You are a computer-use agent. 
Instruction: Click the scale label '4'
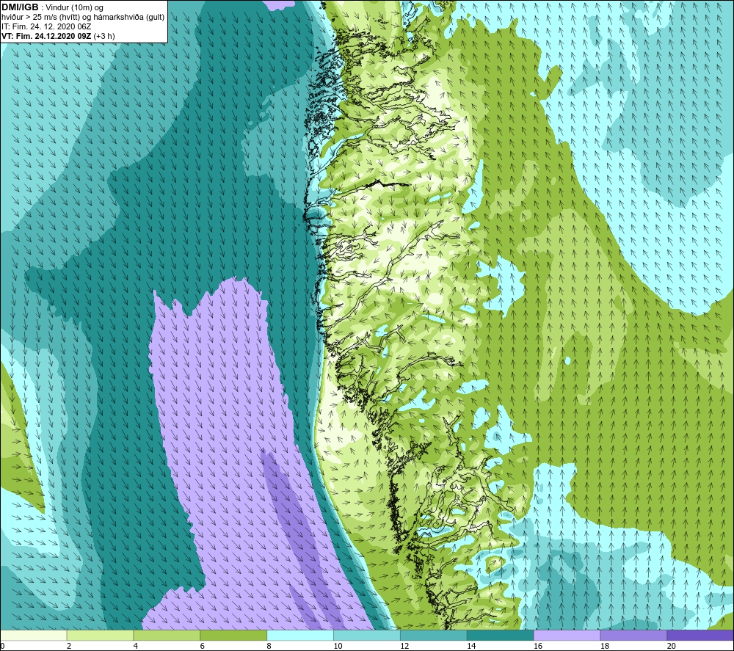[136, 646]
